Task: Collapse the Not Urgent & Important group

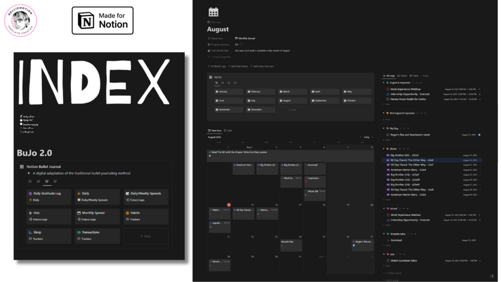Action: pos(384,113)
